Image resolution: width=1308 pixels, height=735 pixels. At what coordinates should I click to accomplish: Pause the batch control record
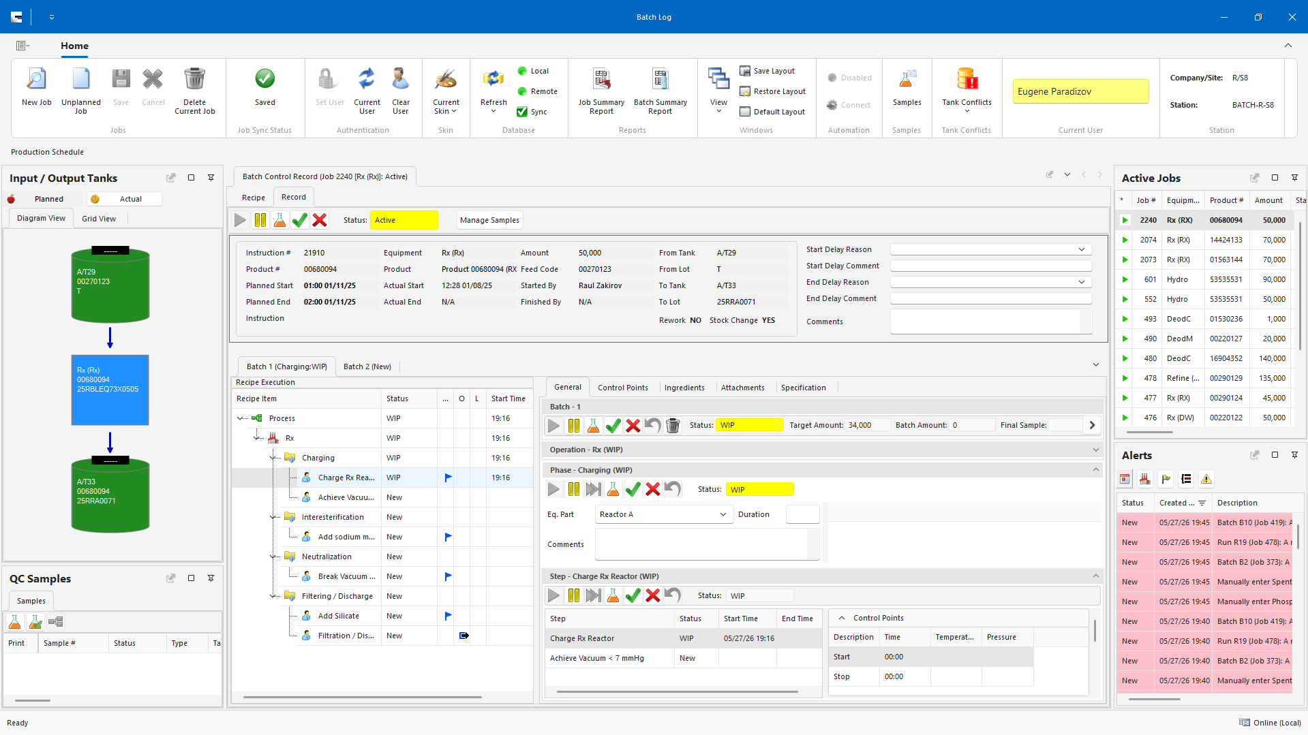coord(260,220)
